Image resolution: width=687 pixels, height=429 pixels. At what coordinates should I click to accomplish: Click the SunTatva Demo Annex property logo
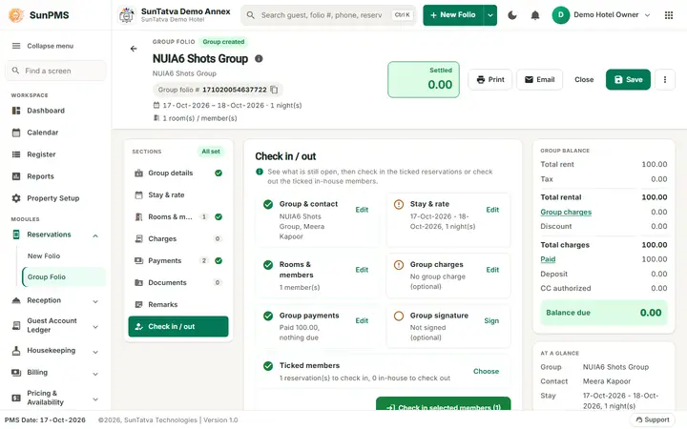(x=127, y=15)
